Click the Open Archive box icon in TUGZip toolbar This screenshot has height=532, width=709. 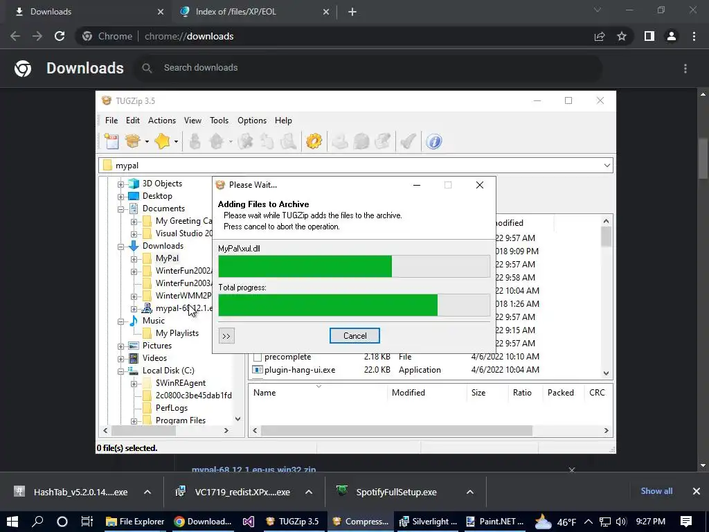132,141
